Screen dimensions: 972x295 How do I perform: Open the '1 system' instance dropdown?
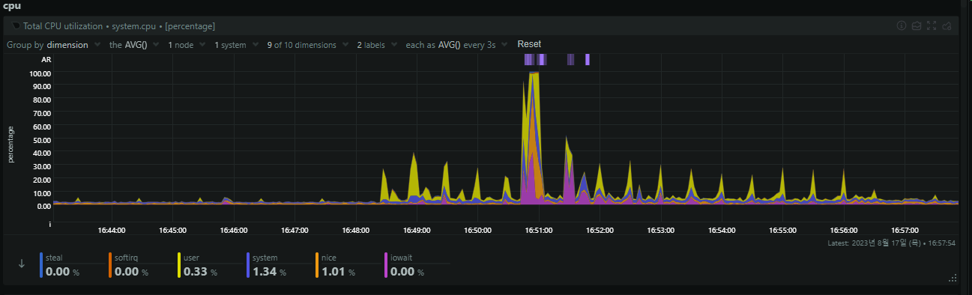[x=236, y=45]
